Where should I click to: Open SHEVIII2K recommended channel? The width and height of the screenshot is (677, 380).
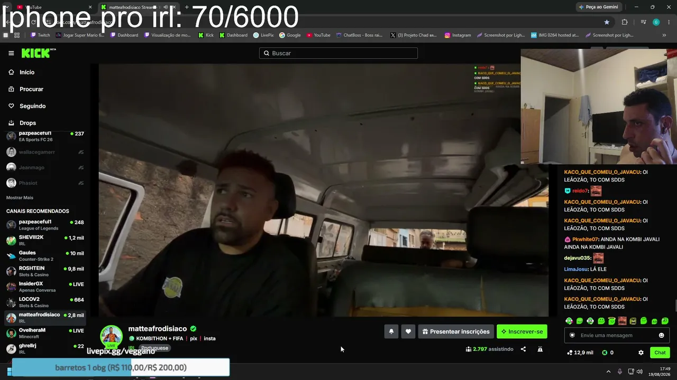click(45, 240)
